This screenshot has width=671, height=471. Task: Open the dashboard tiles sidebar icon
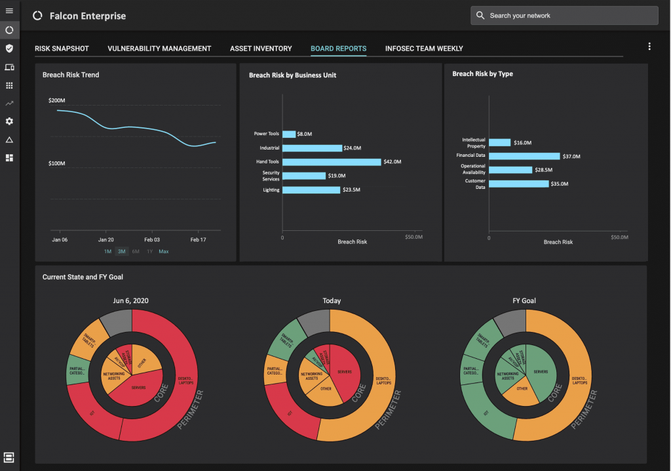(x=9, y=157)
